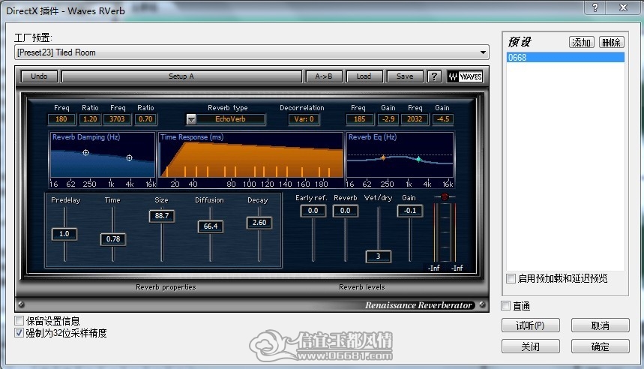Click the 取消 cancel button
This screenshot has width=644, height=369.
600,325
